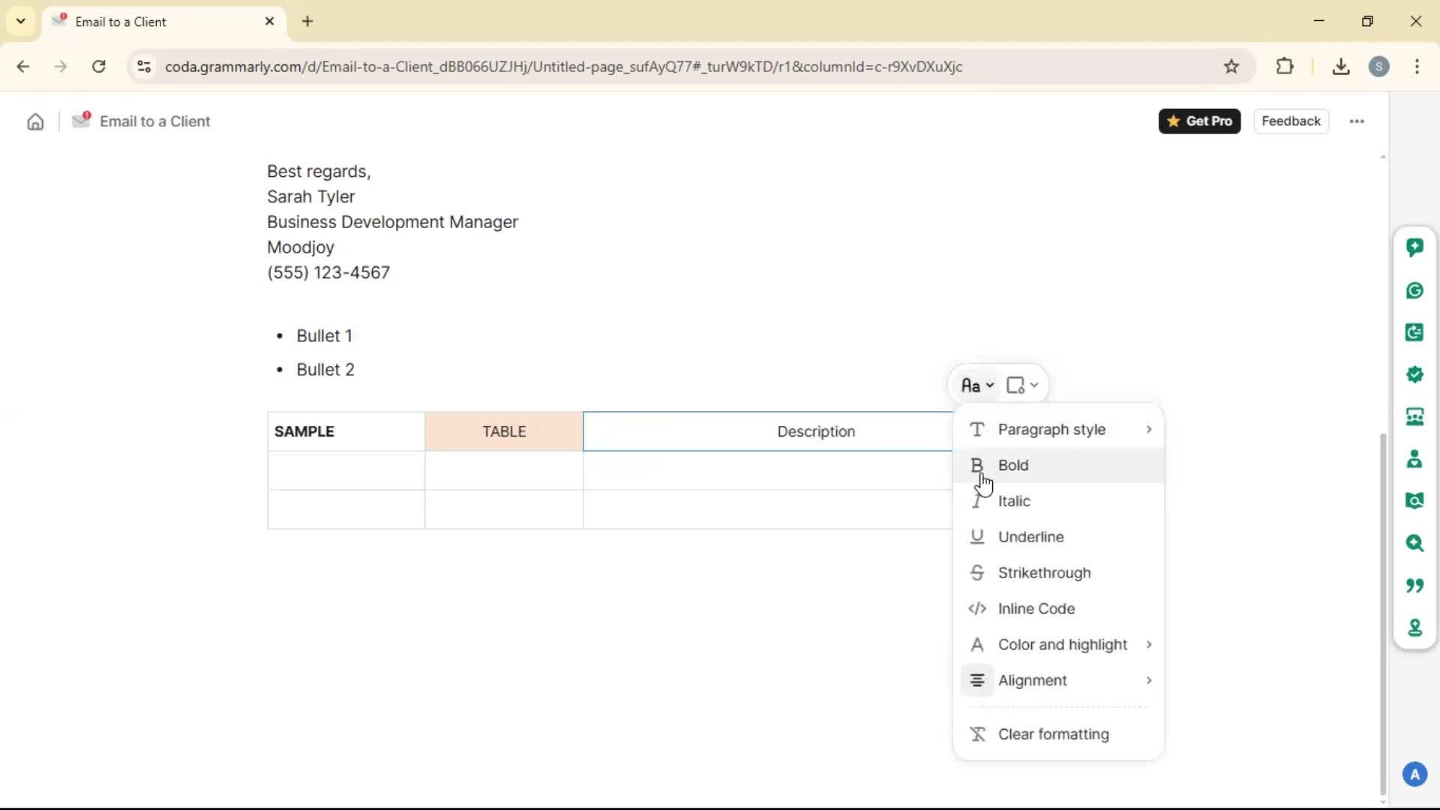Click the Get Pro button
This screenshot has height=810, width=1440.
[x=1199, y=121]
